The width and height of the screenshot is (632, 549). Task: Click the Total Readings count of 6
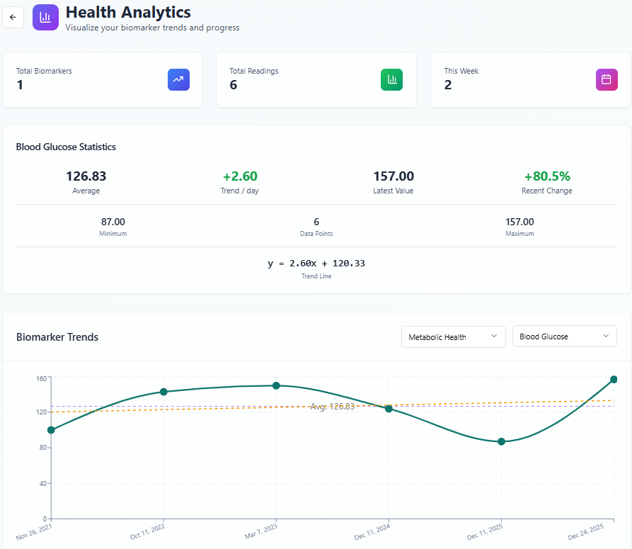point(234,85)
